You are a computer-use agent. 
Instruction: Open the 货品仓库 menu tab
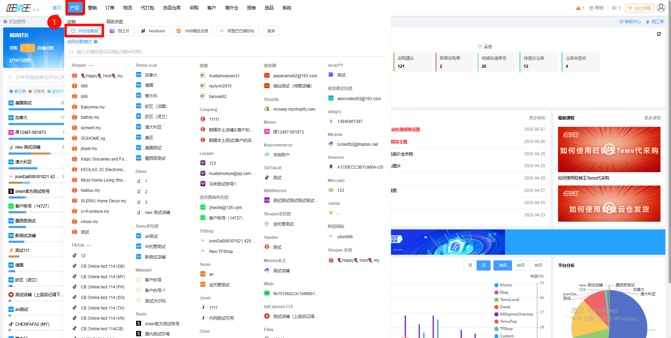coord(172,8)
